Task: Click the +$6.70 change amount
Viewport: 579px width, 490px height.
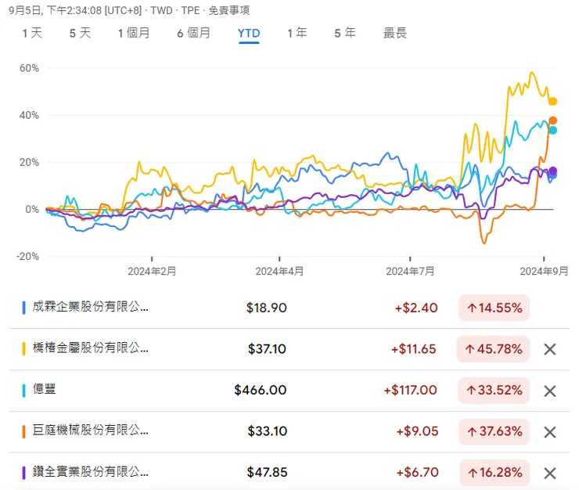Action: coord(417,473)
